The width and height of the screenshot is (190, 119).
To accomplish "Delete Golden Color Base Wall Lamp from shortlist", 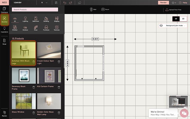I will tap(59, 113).
